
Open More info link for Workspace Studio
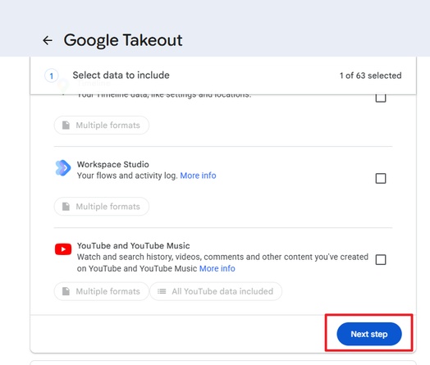(x=198, y=176)
